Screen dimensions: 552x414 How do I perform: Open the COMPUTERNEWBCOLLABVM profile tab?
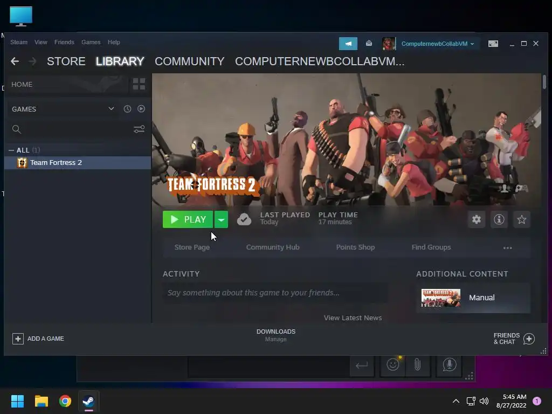pyautogui.click(x=320, y=61)
